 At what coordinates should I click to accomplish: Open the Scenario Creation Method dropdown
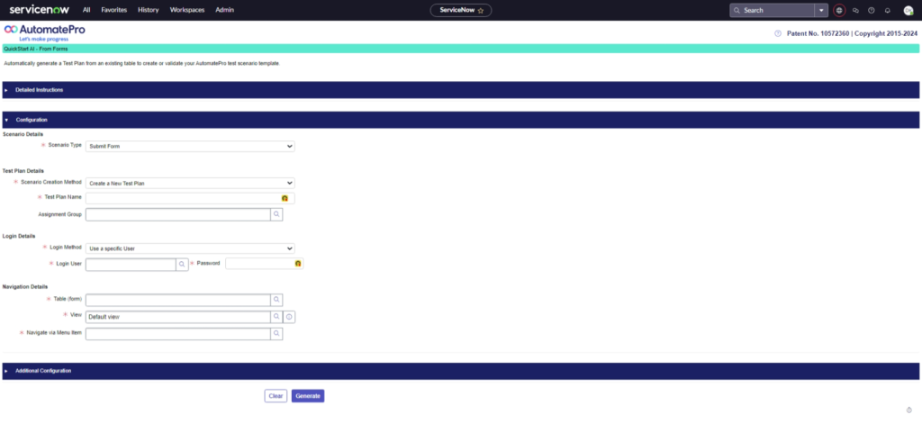pyautogui.click(x=190, y=183)
